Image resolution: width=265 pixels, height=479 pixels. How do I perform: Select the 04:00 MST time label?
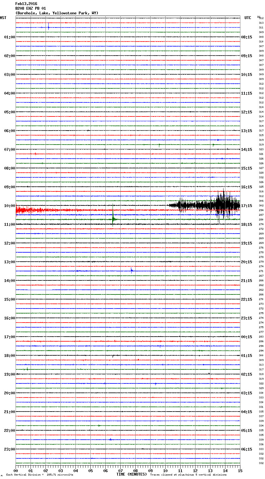[x=10, y=93]
